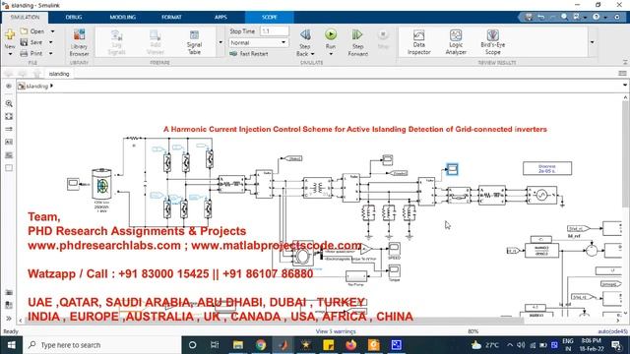The width and height of the screenshot is (630, 354).
Task: Expand the Save dropdown arrow
Action: tap(51, 42)
